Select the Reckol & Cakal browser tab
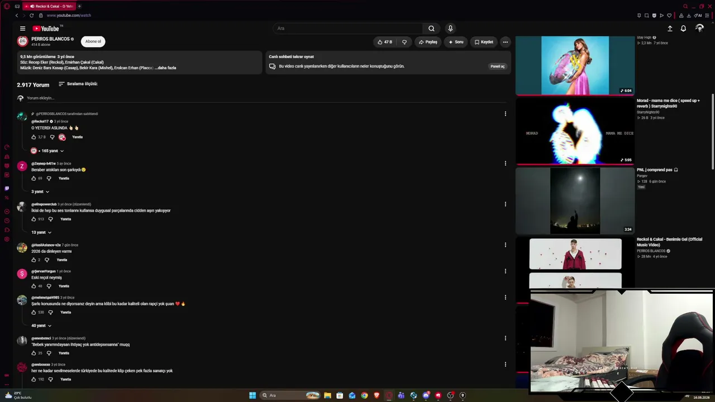This screenshot has height=402, width=715. [x=49, y=6]
